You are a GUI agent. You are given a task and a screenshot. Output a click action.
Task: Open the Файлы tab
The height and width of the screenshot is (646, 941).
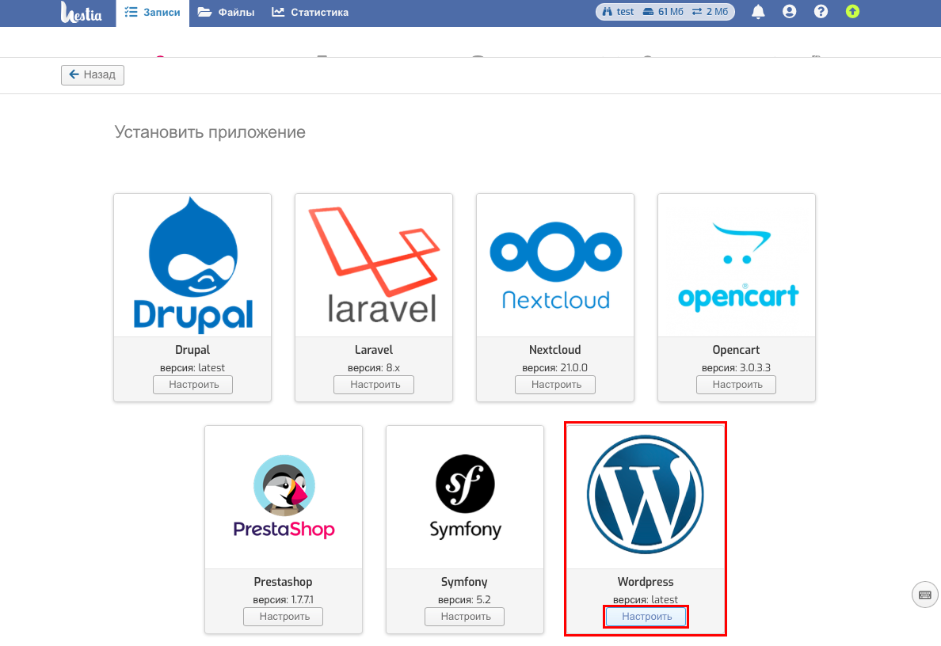point(227,13)
